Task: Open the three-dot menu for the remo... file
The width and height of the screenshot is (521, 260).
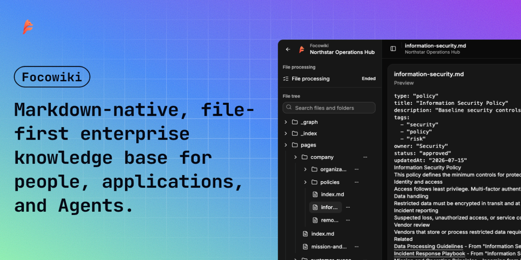Action: (x=348, y=220)
